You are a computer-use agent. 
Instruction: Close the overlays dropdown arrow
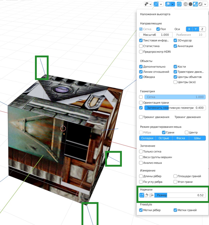click(172, 4)
